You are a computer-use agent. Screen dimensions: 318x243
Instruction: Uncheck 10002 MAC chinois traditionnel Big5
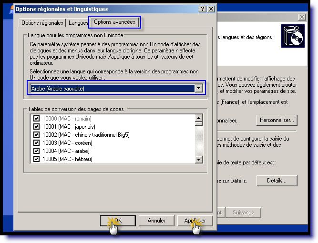click(x=37, y=135)
